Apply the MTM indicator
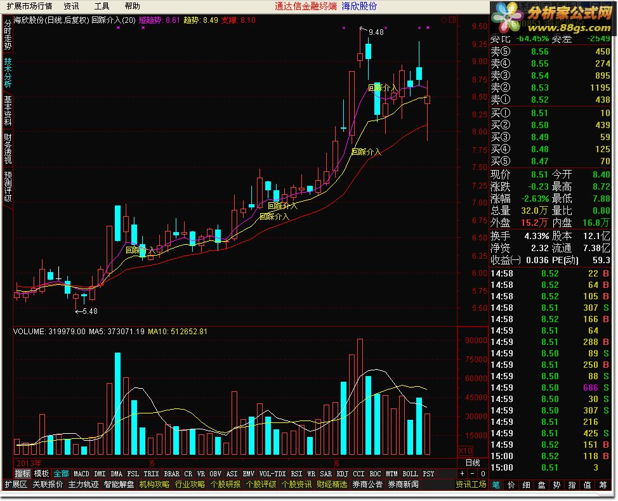The image size is (618, 501). click(x=391, y=474)
